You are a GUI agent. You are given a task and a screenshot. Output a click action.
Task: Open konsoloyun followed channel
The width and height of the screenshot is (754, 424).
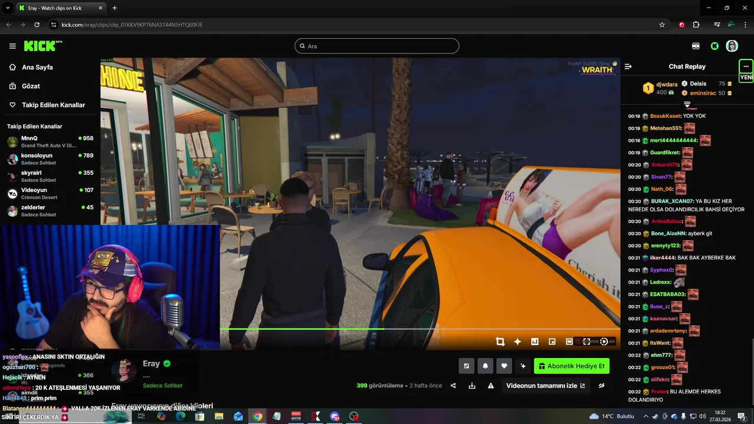pos(50,159)
